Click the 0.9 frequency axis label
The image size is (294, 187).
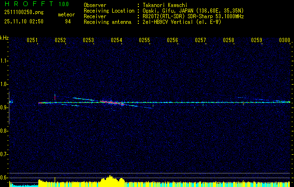pos(4,108)
